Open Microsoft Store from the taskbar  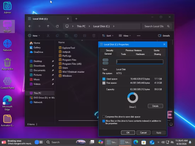144,142
